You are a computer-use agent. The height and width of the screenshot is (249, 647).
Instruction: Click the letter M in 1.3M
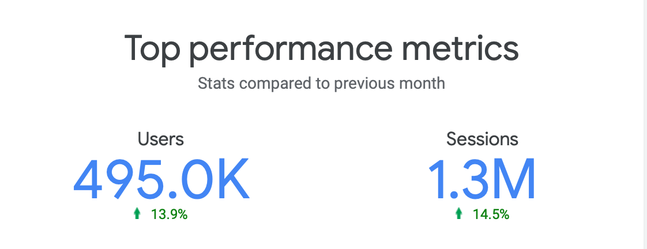tap(515, 179)
